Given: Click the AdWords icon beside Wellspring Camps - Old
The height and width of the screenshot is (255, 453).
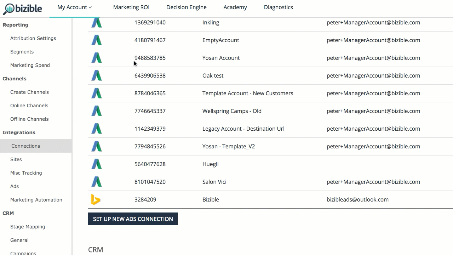Looking at the screenshot, I should click(96, 111).
